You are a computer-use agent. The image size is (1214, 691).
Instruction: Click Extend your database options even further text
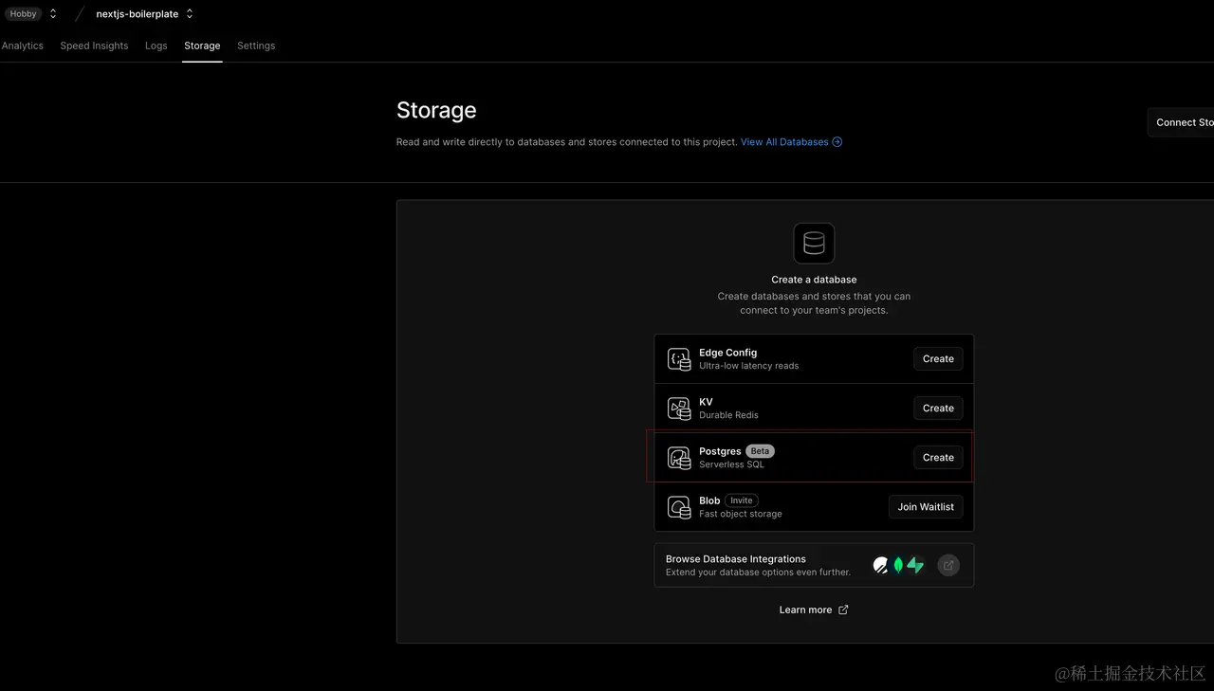(x=758, y=573)
